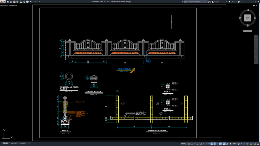Expand the Help dropdown arrow
The width and height of the screenshot is (260, 146).
coord(241,2)
